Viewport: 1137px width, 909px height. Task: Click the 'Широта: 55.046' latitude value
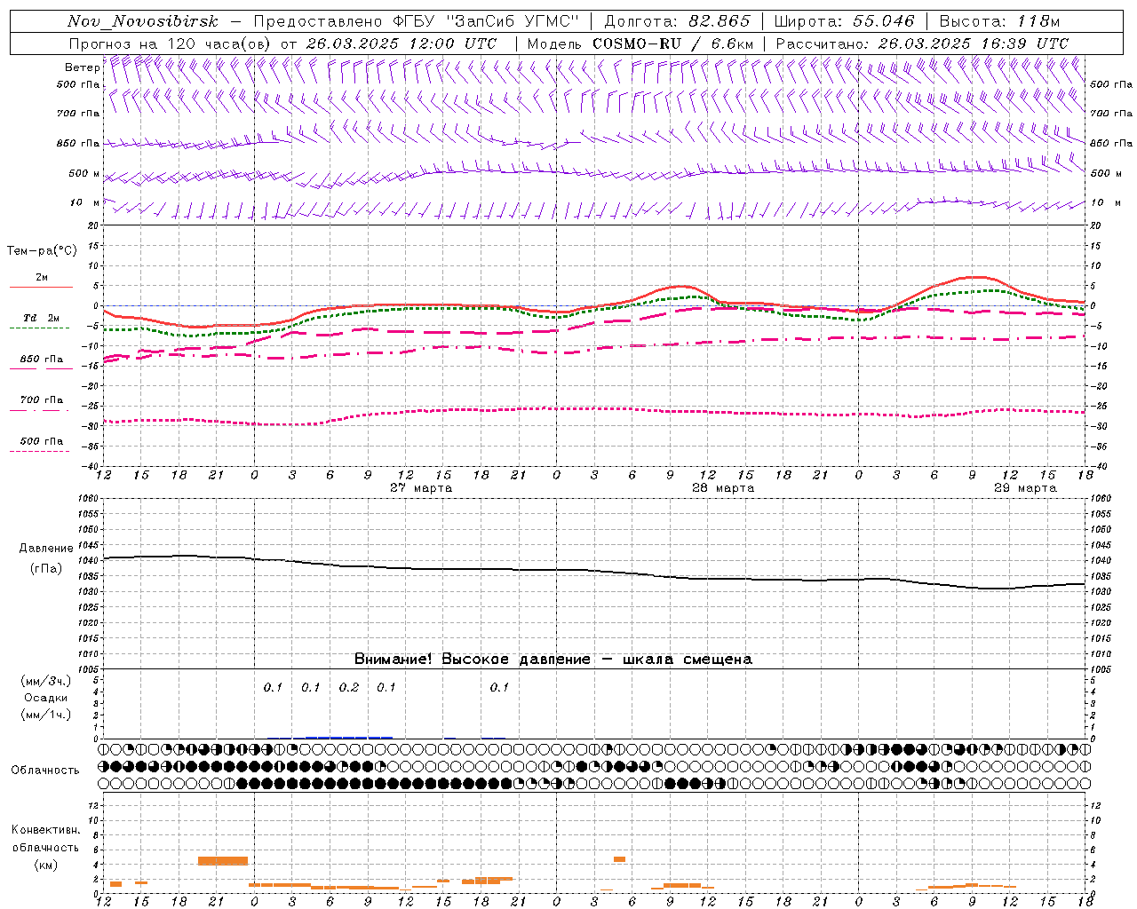pos(844,21)
